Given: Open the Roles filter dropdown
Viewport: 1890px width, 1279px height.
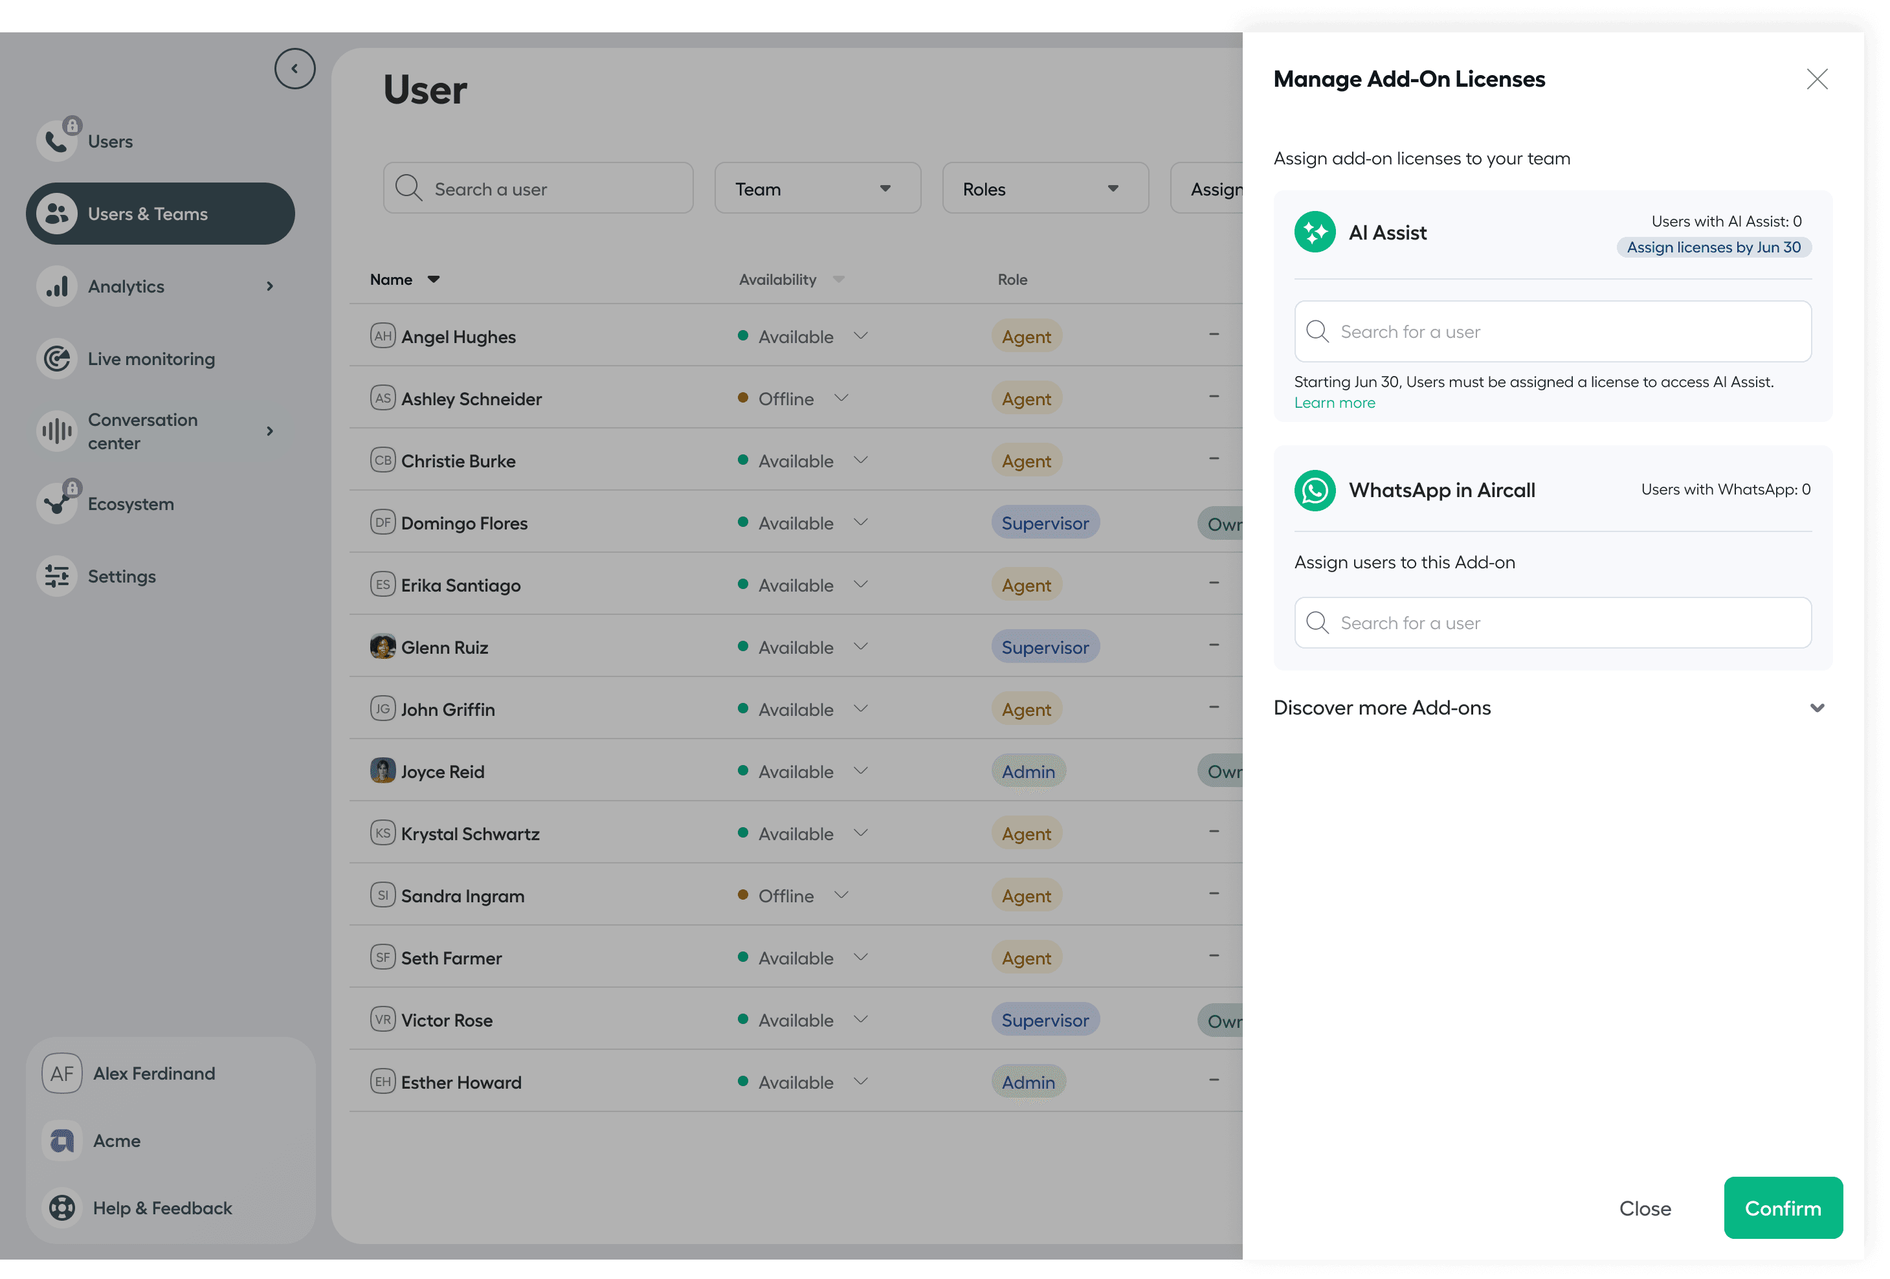Looking at the screenshot, I should click(x=1044, y=188).
